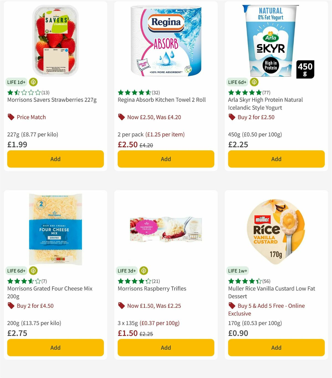
Task: Click the LIFE 1w+ badge on Muller Rice
Action: coord(238,271)
